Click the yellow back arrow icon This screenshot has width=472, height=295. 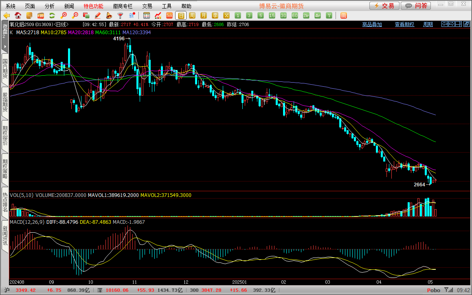click(7, 15)
